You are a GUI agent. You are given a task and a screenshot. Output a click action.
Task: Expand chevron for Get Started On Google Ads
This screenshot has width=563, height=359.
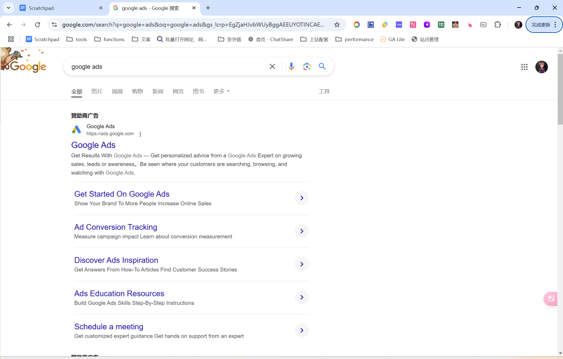click(x=302, y=198)
